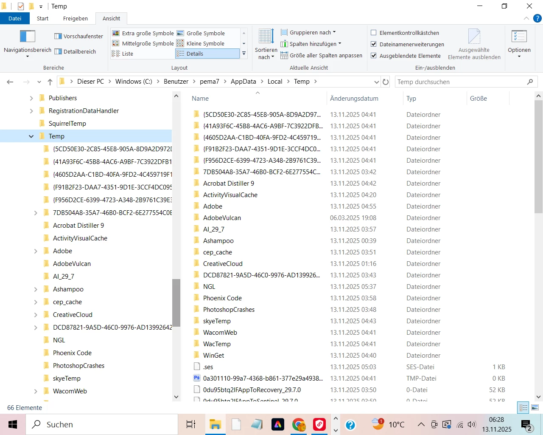
Task: Switch to details view in status bar
Action: pyautogui.click(x=524, y=407)
